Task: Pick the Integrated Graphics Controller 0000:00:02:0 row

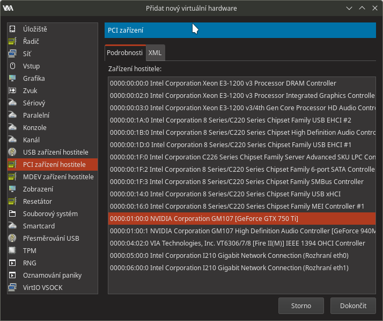Action: pyautogui.click(x=242, y=95)
